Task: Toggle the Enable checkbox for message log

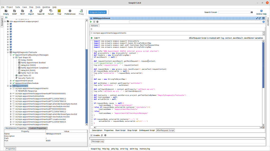Action: point(91,135)
